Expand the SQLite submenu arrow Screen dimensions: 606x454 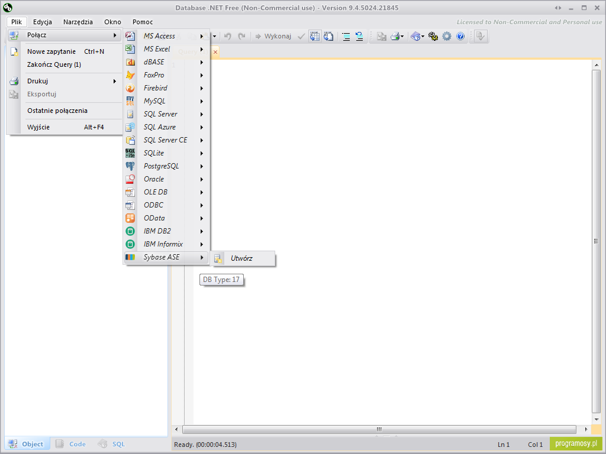coord(202,153)
